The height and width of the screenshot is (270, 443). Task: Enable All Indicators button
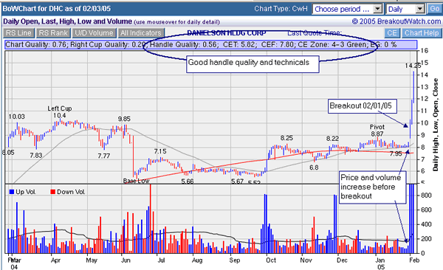click(141, 33)
